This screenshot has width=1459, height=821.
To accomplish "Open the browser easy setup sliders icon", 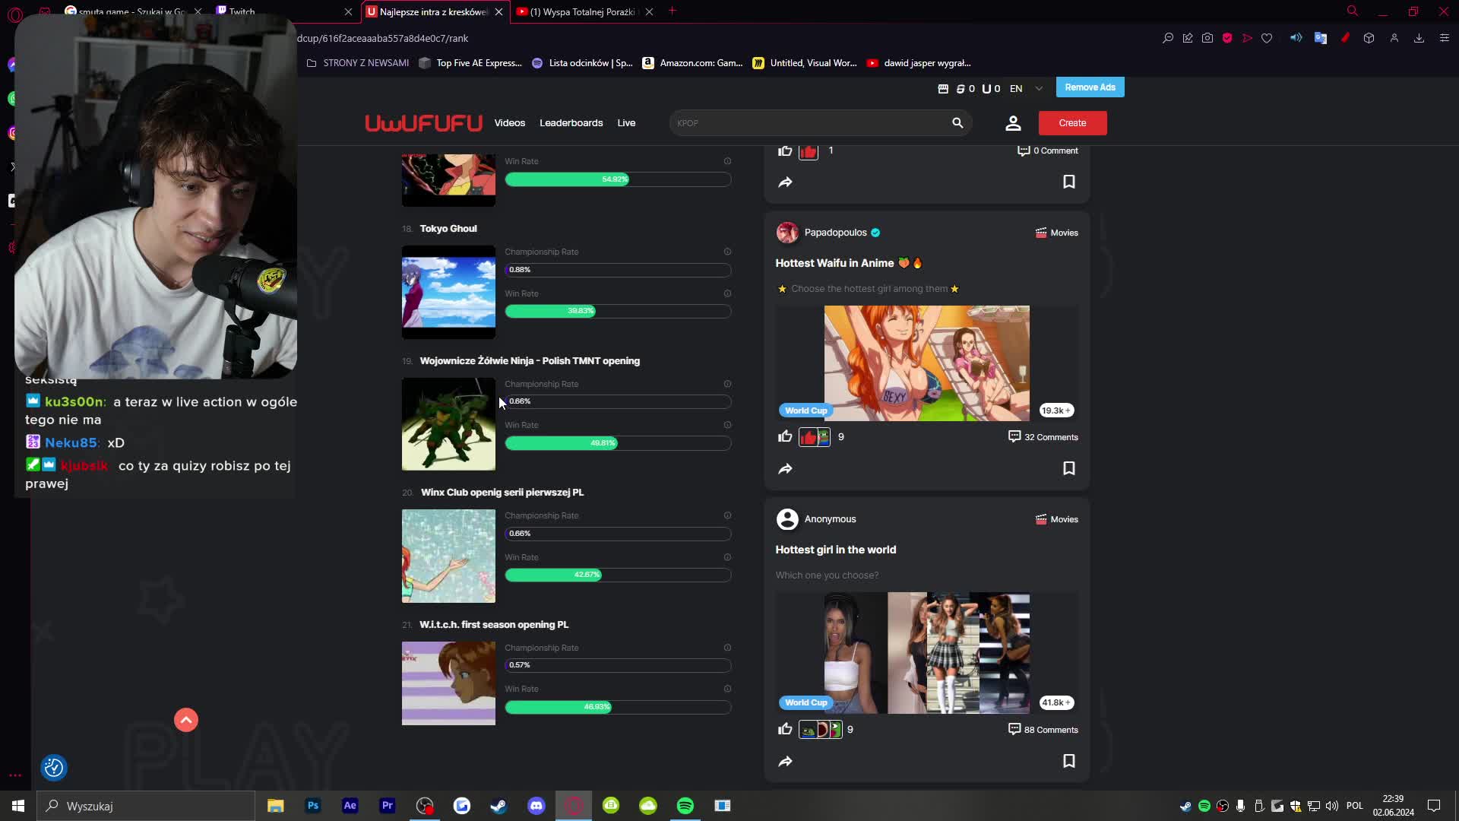I will [1445, 38].
